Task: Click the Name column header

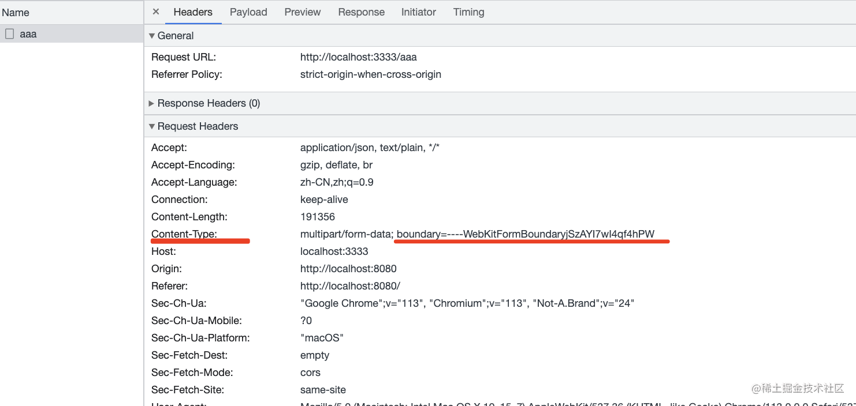Action: [16, 12]
